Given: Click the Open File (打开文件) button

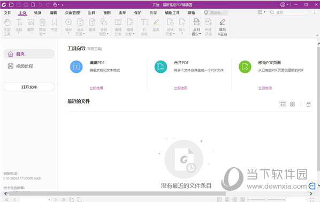Looking at the screenshot, I should pyautogui.click(x=29, y=87).
